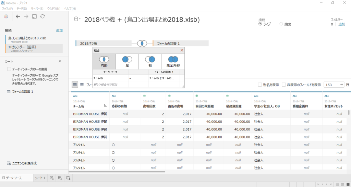Screen dimensions: 351x187
Task: Click the row count field 153
Action: coord(332,85)
